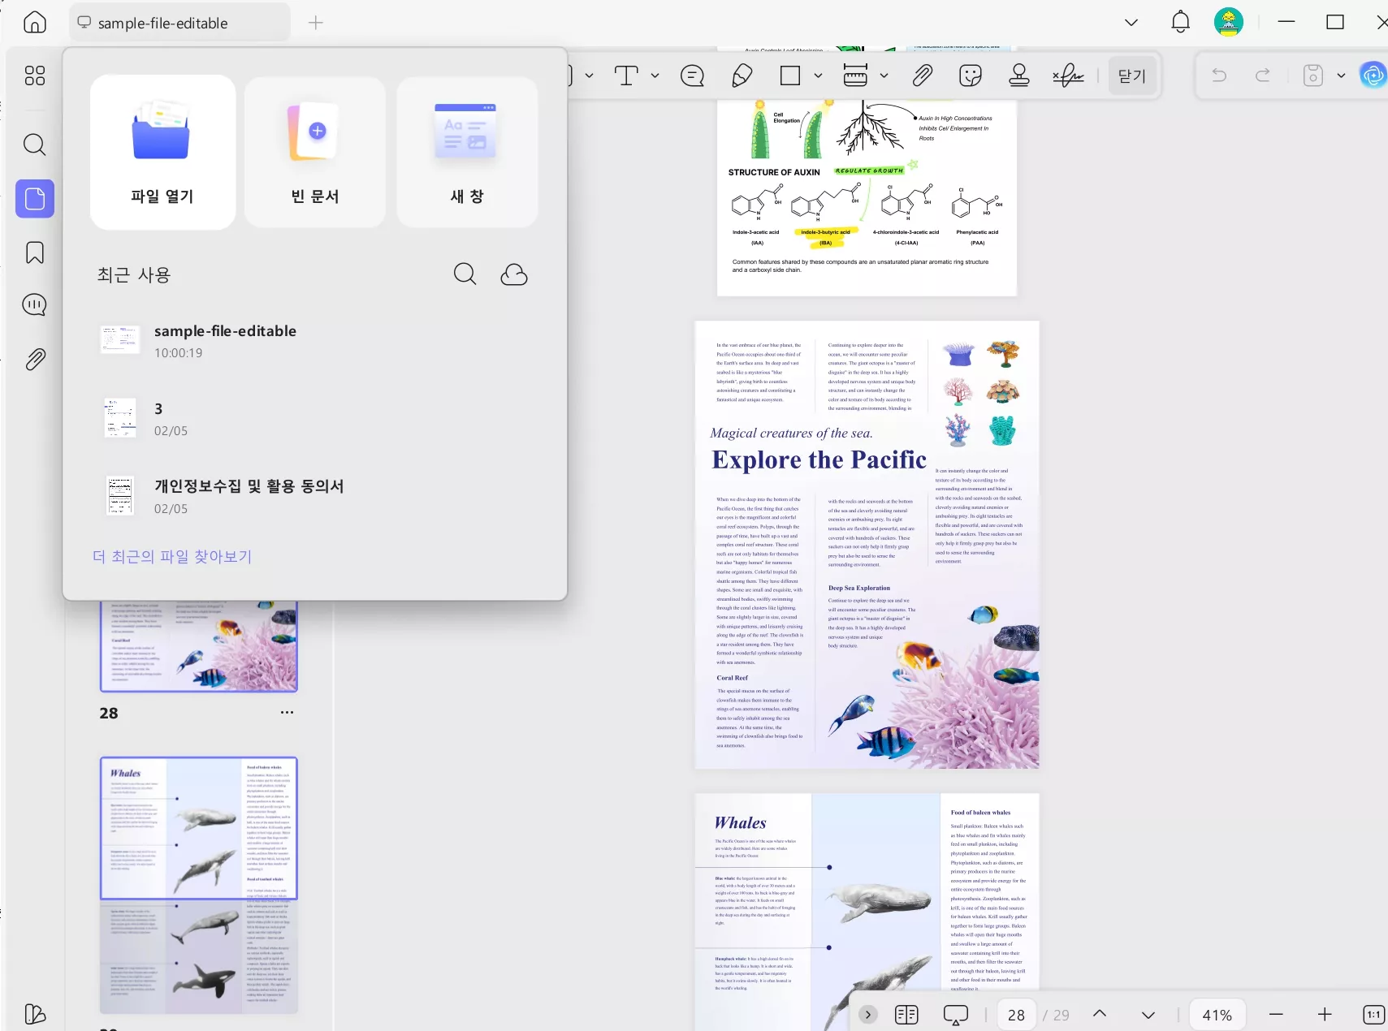This screenshot has width=1388, height=1031.
Task: Click the 더 최근의 파일 찾아보기 link
Action: [x=172, y=556]
